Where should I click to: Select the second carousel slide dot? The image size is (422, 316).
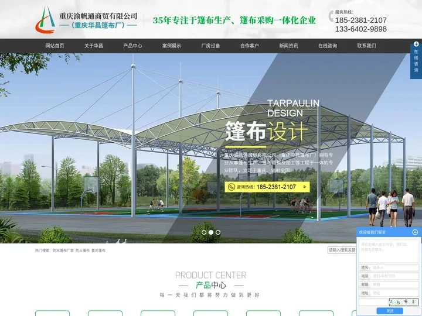coord(211,232)
